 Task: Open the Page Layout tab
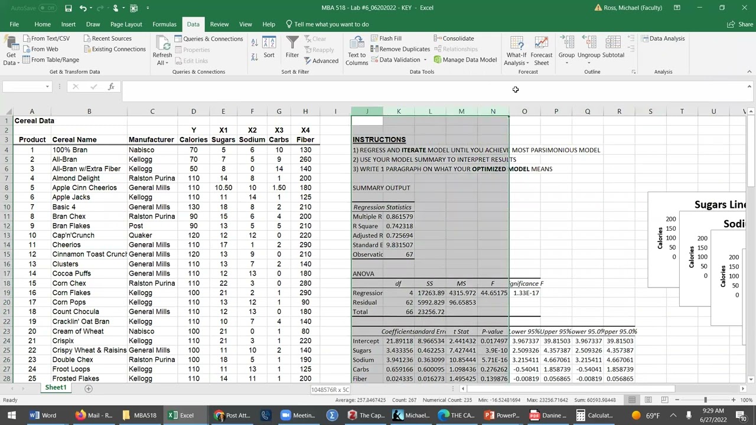[126, 24]
